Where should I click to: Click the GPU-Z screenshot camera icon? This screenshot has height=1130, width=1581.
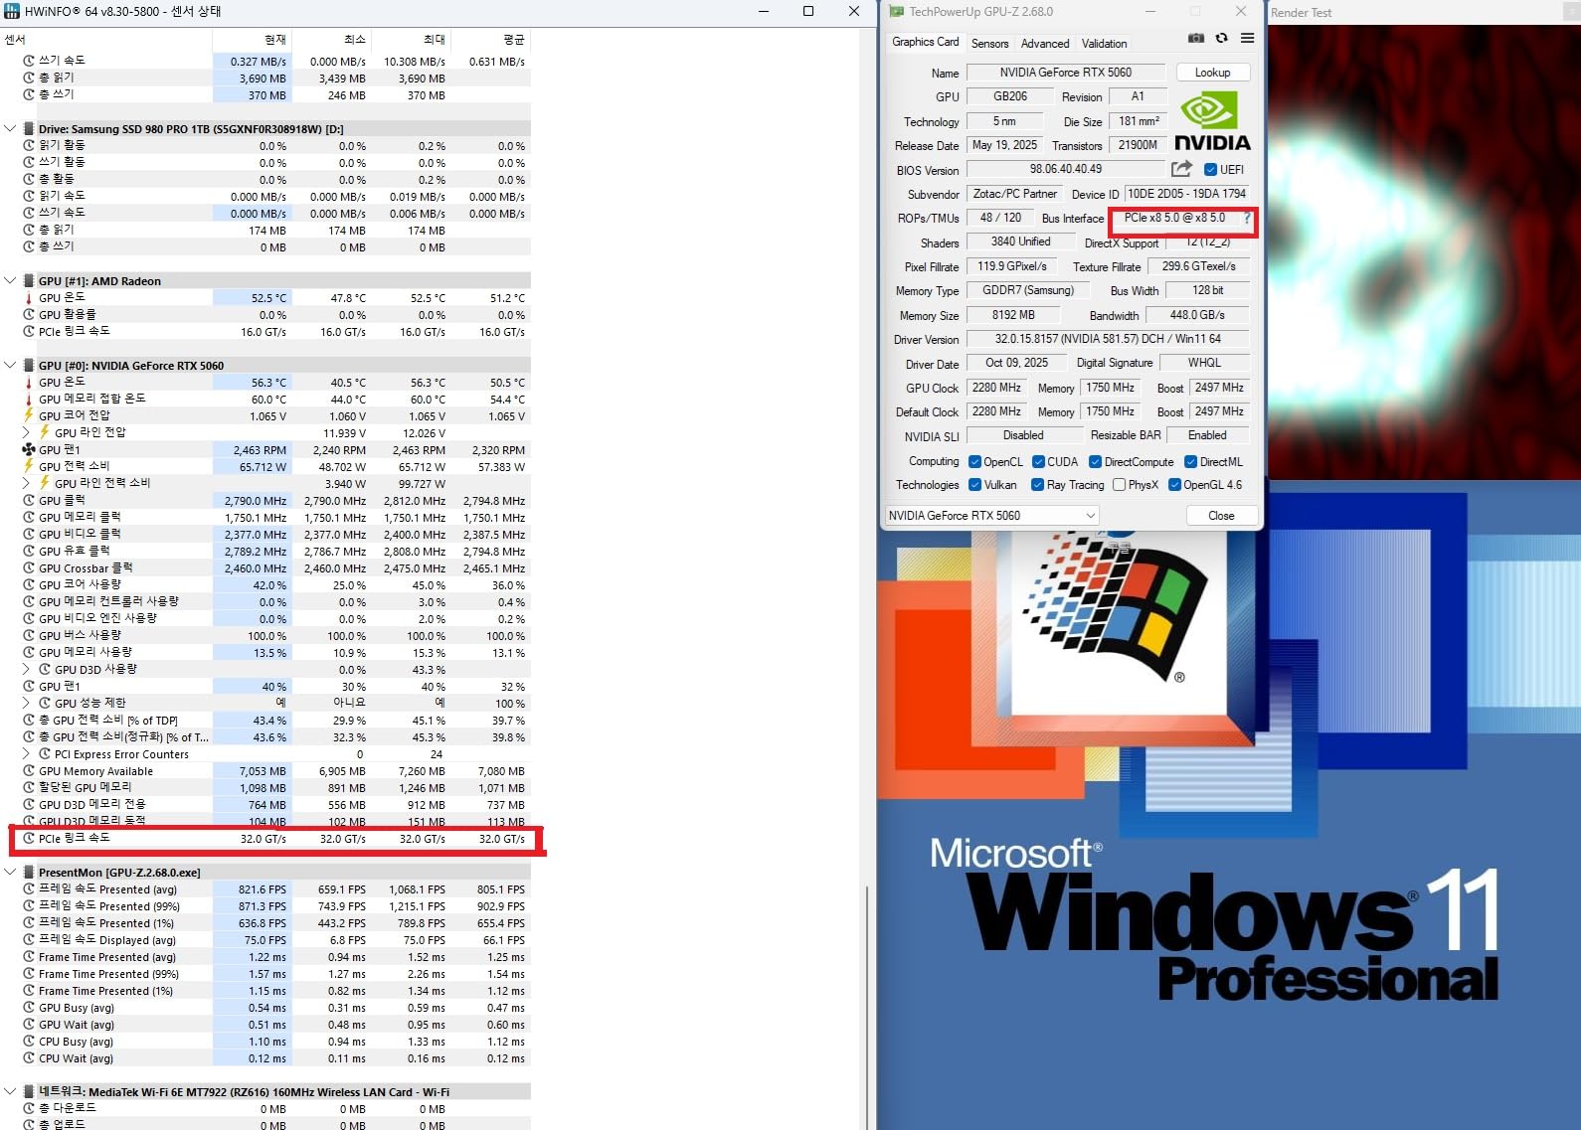click(1196, 38)
